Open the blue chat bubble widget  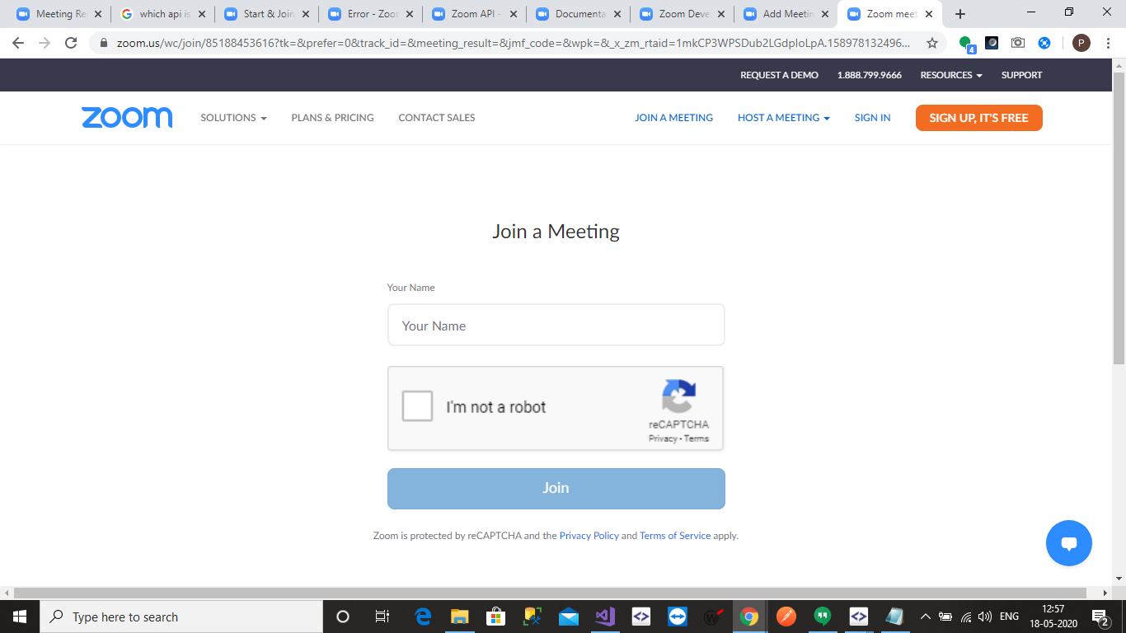1068,543
